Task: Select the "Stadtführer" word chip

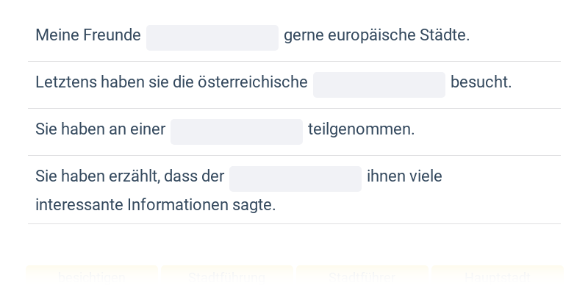Action: tap(362, 278)
